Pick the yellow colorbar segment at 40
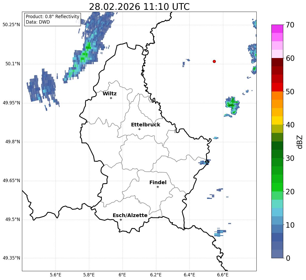The height and width of the screenshot is (280, 306). (x=277, y=120)
